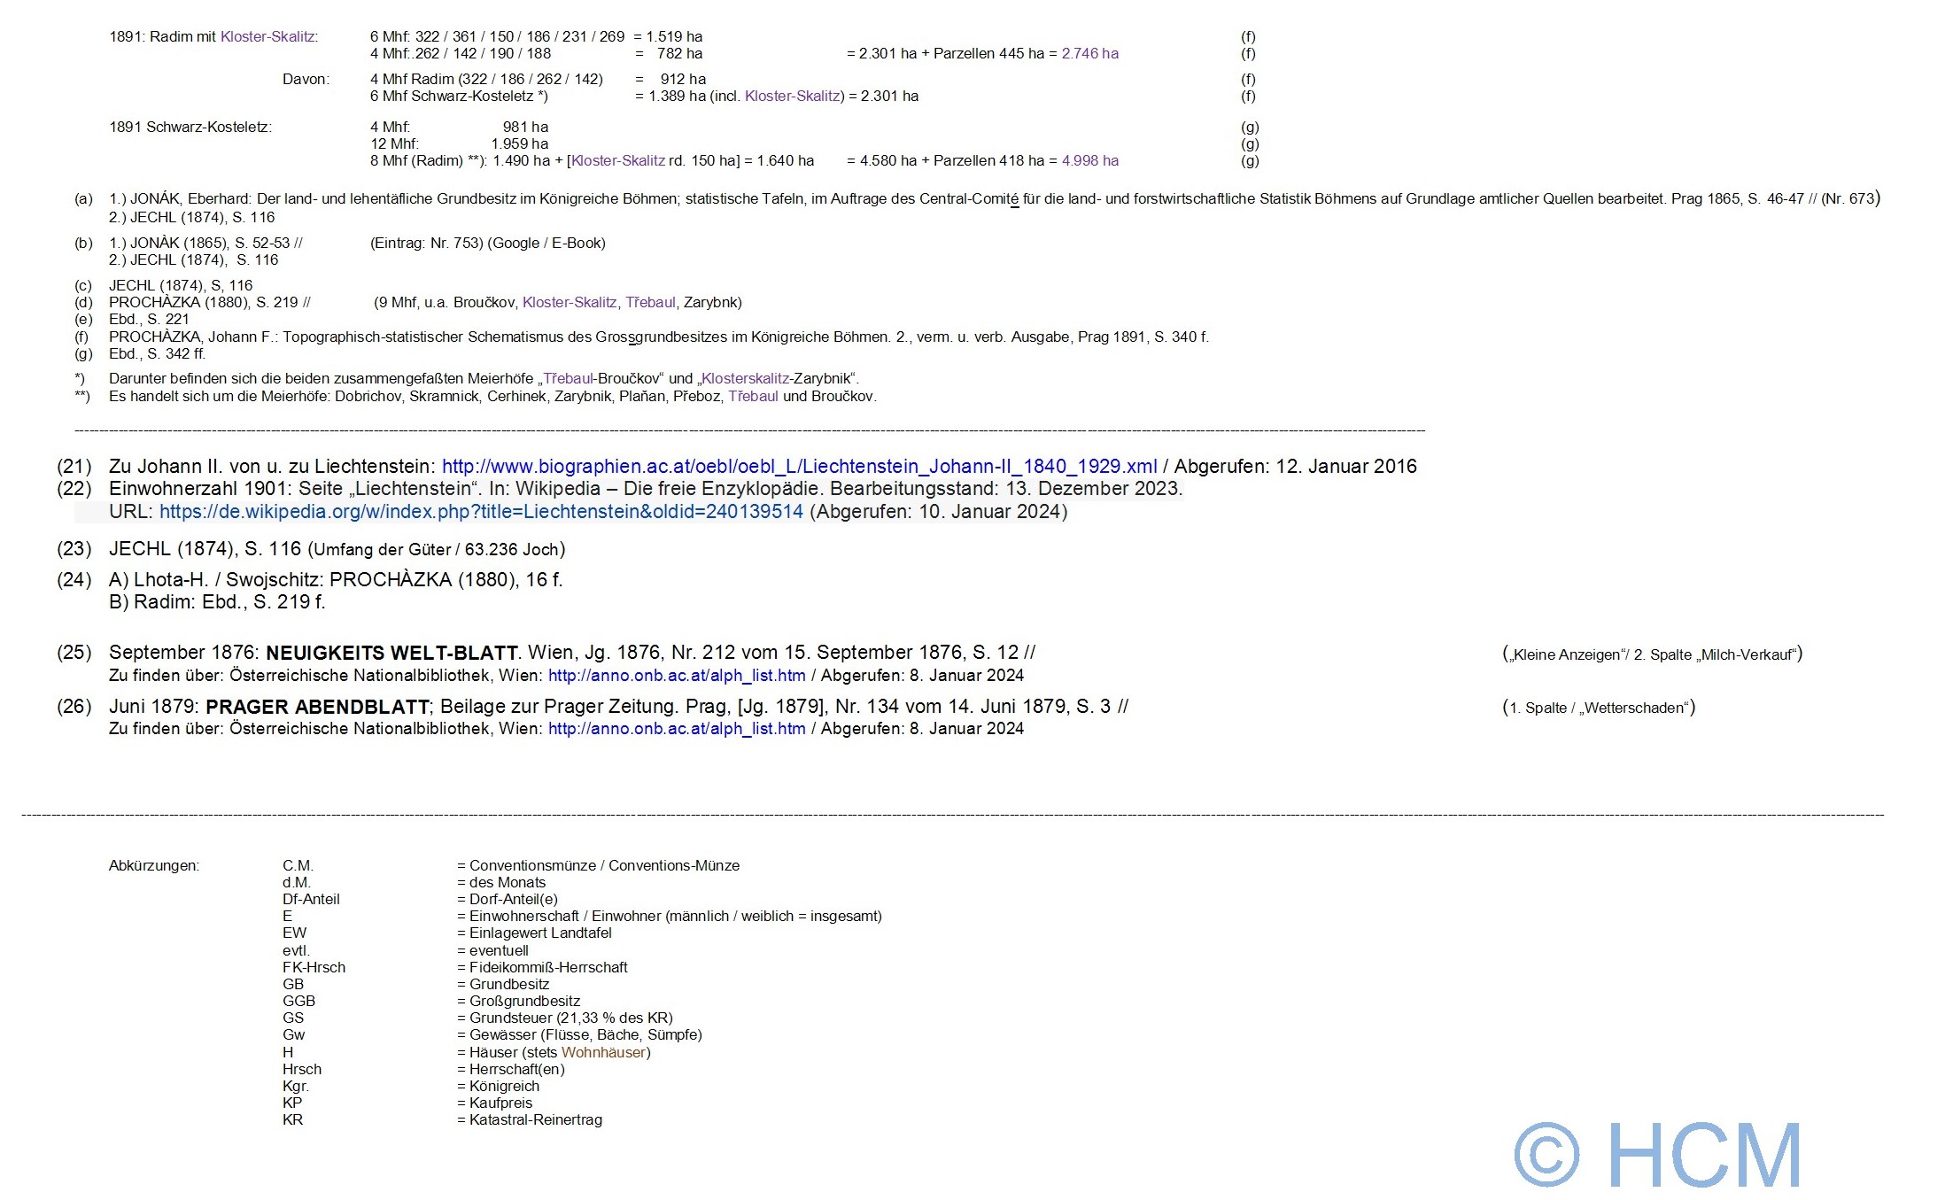Click Kloster-Skalitz link in footnote (d)

click(x=570, y=303)
